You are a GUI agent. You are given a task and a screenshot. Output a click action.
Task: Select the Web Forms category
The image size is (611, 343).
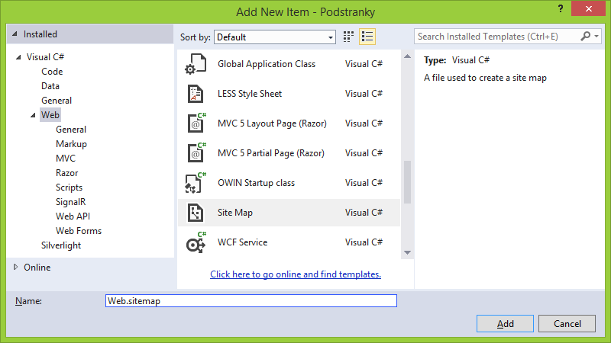point(79,231)
